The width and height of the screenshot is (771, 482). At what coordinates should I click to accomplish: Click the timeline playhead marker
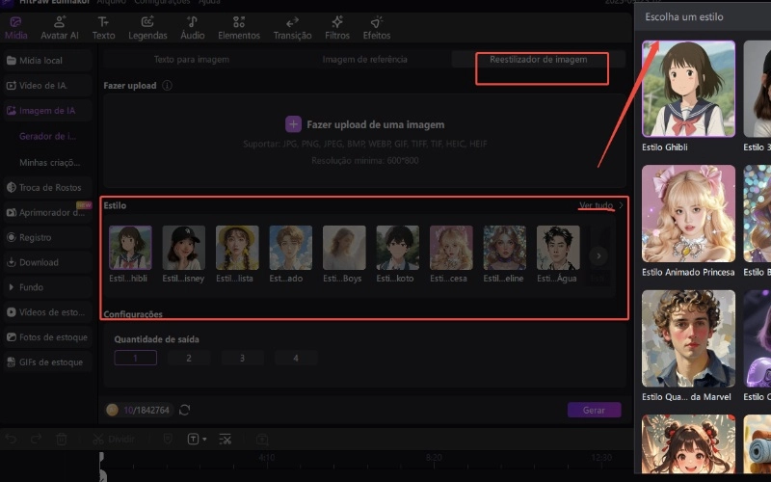point(102,467)
